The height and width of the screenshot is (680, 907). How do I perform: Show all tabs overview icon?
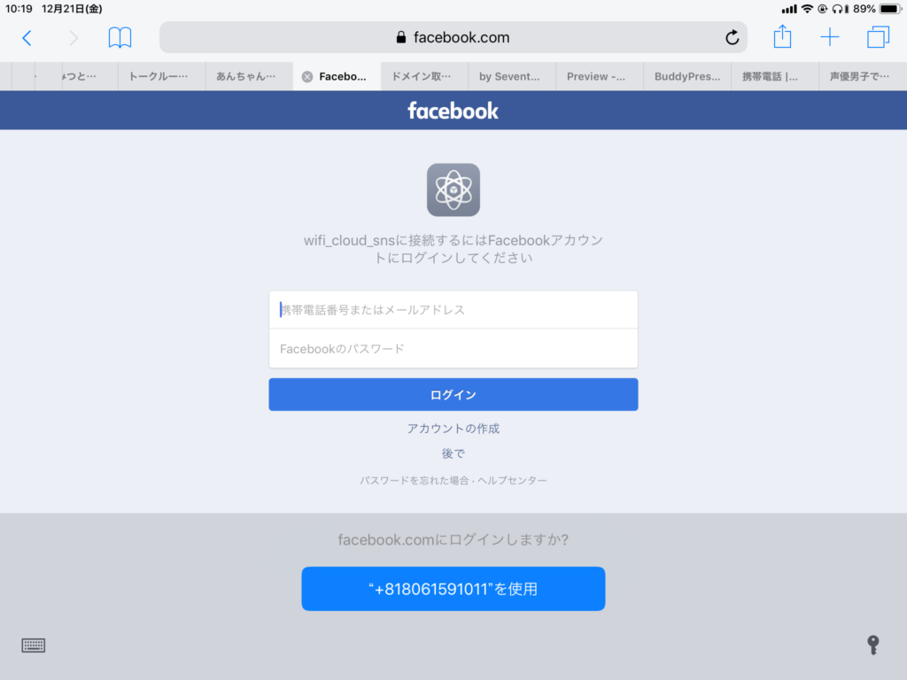point(878,37)
